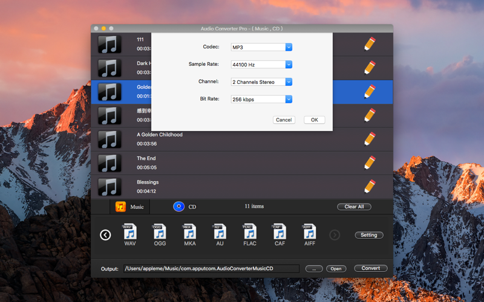This screenshot has height=302, width=484.
Task: Click the Output path text field
Action: pos(211,269)
